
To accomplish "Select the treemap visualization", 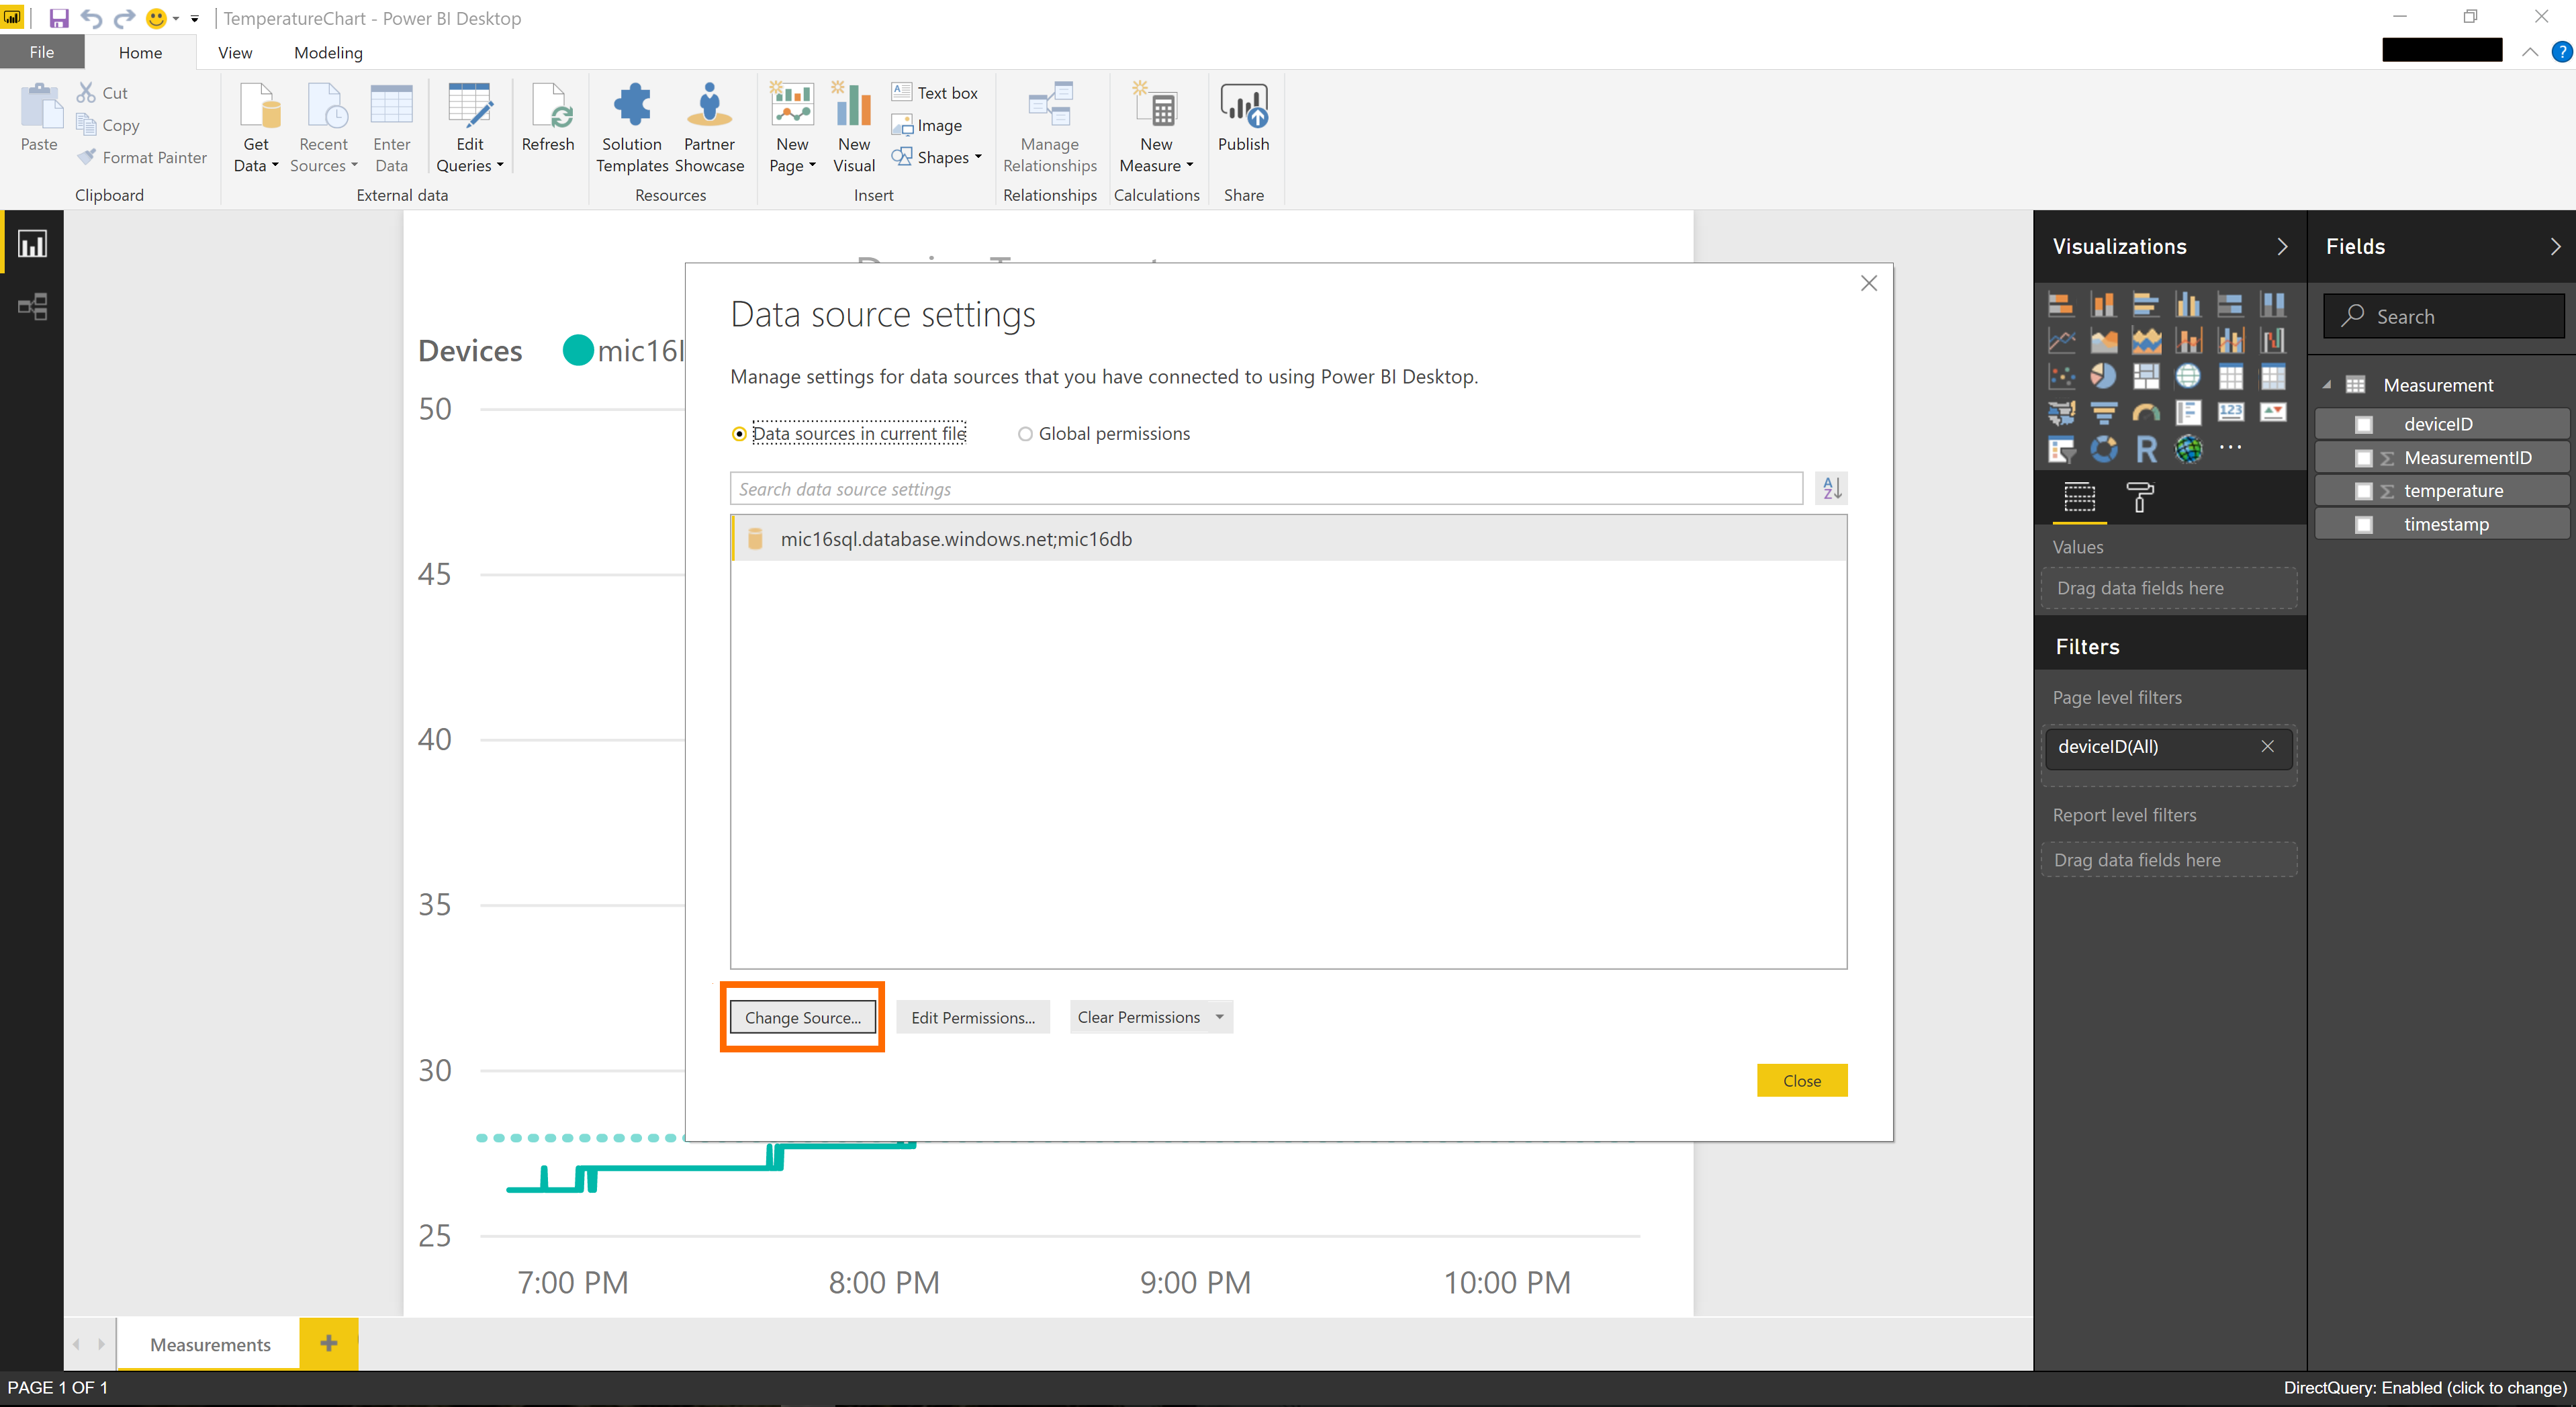I will pos(2145,377).
